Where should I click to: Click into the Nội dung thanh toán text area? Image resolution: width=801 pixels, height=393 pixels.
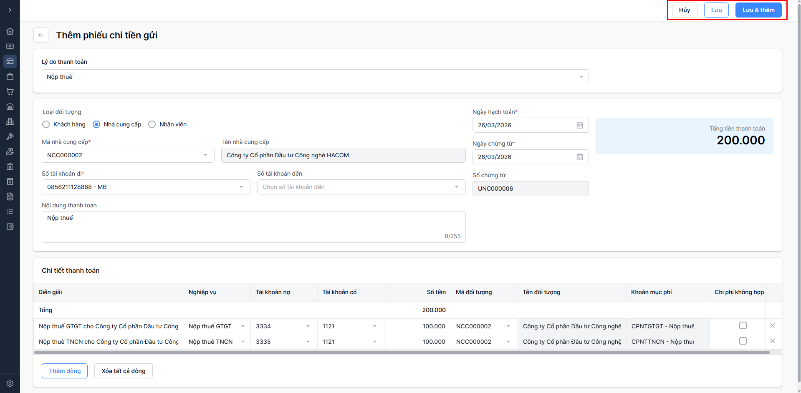(x=253, y=227)
